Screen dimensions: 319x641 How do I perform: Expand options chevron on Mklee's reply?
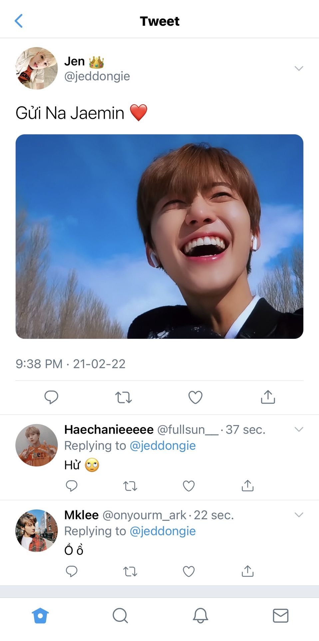point(299,515)
